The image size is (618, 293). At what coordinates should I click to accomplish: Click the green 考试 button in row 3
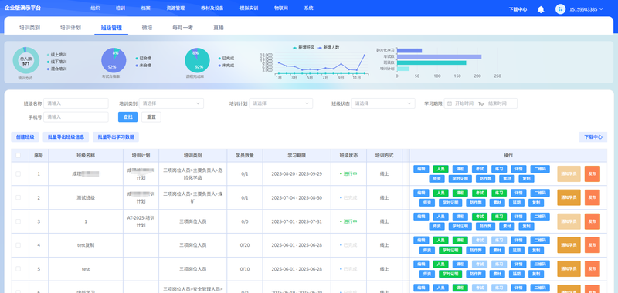(480, 217)
